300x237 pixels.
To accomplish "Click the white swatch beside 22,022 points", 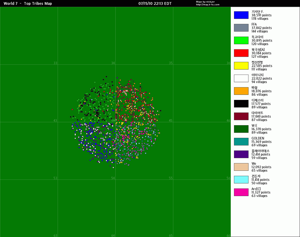I will point(241,78).
